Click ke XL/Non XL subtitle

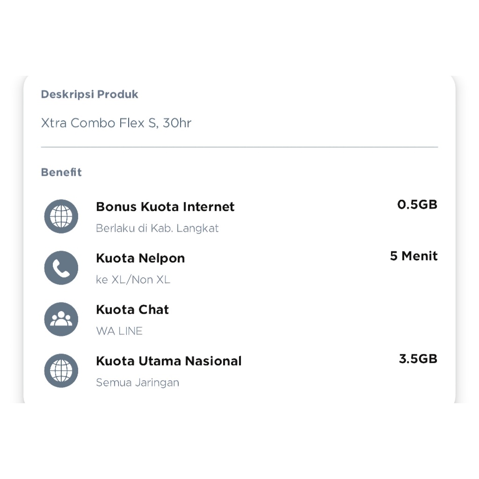pos(133,280)
